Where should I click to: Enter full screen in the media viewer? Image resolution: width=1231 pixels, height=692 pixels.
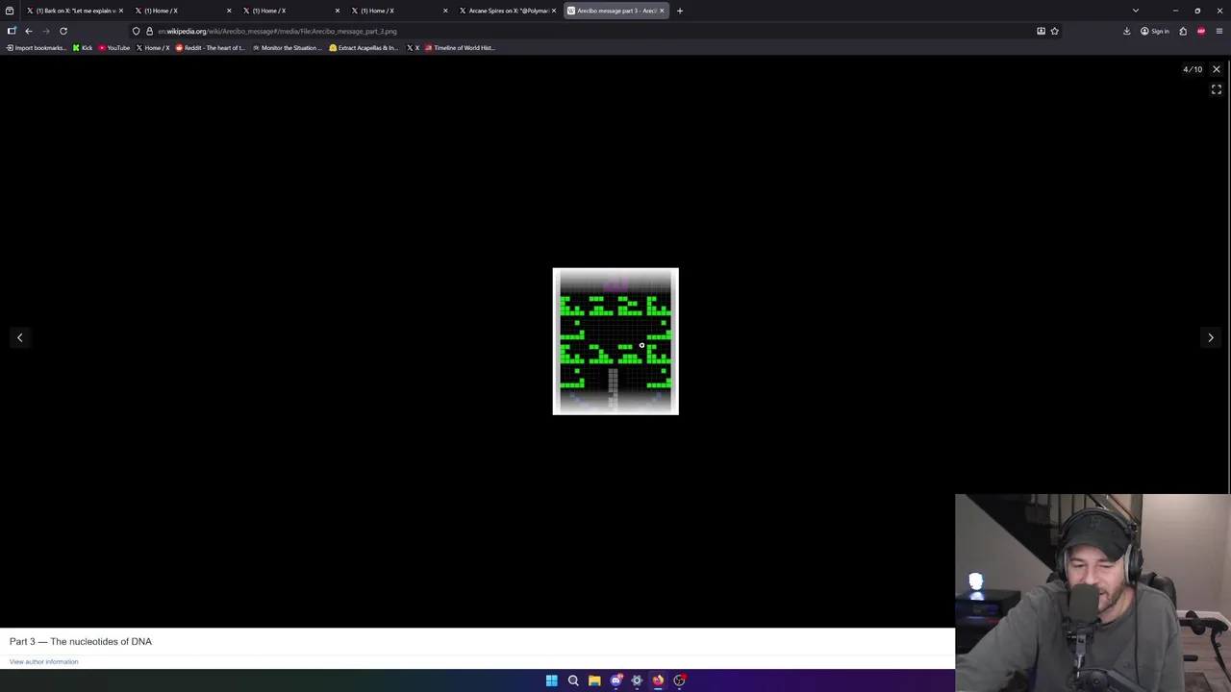pos(1217,89)
